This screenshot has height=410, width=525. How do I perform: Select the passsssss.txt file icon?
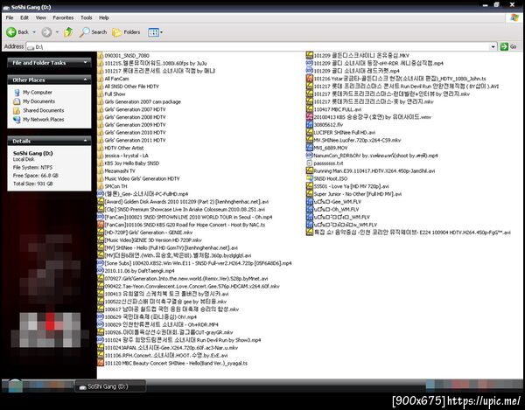pos(310,163)
